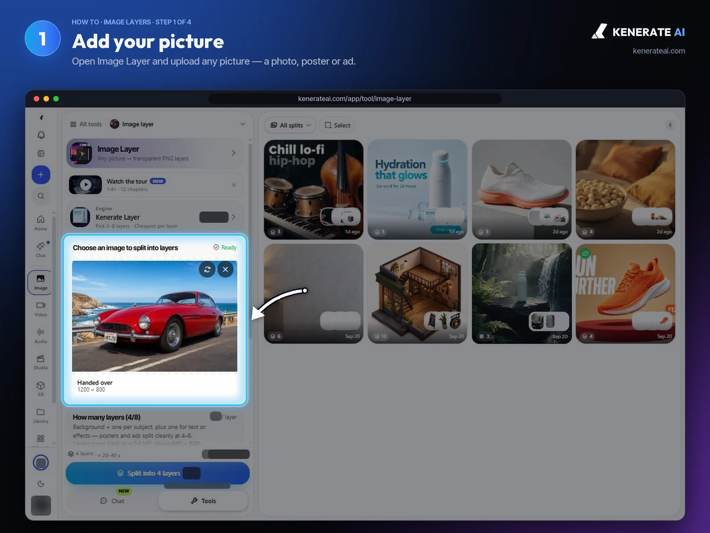Open the Kenerate Layer engine selector
Viewport: 710px width, 533px height.
(x=154, y=217)
